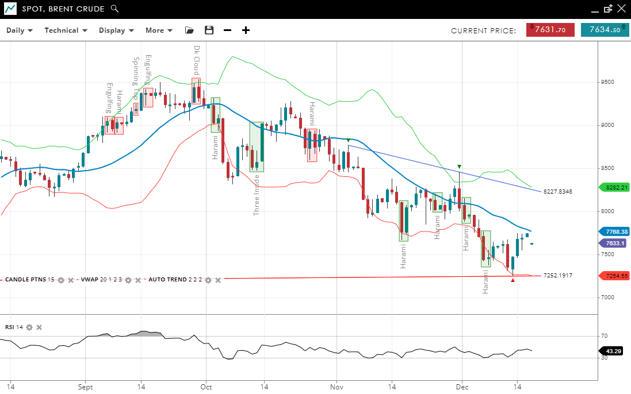Click the teal 7634.50 price button
This screenshot has width=631, height=394.
pos(605,30)
